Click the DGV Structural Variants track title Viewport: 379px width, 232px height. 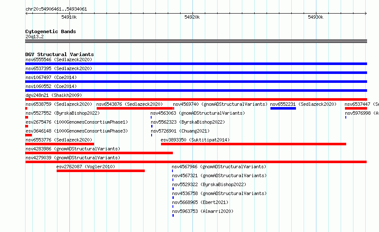[60, 54]
